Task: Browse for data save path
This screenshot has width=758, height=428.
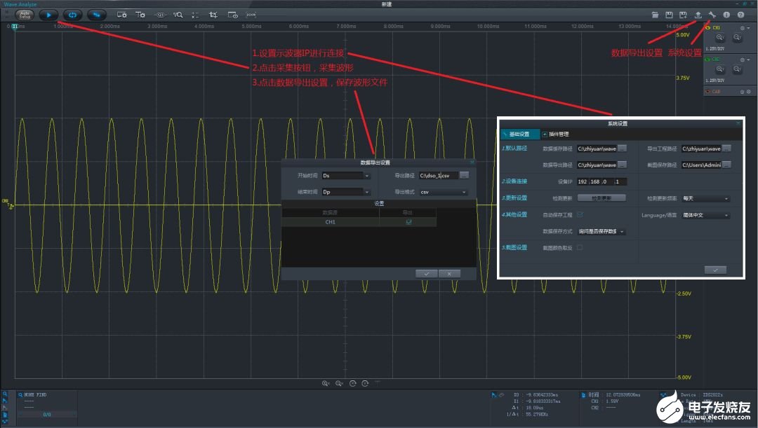Action: [622, 149]
